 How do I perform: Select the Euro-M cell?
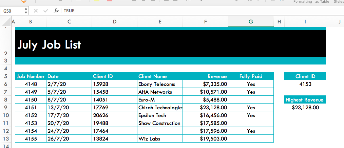coord(160,100)
